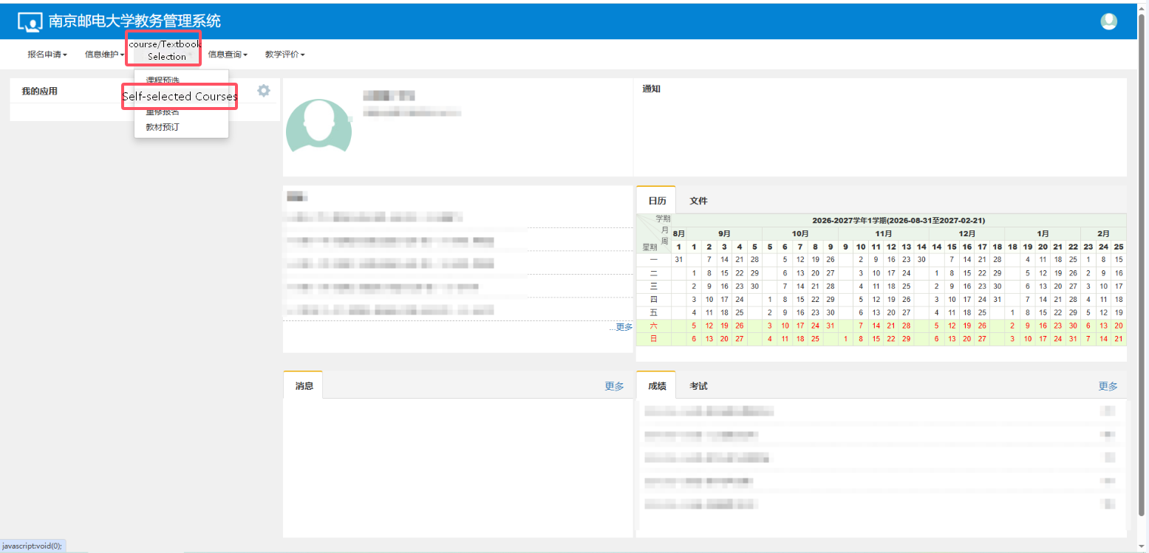Click the large profile avatar picture
The height and width of the screenshot is (553, 1149).
(x=318, y=126)
